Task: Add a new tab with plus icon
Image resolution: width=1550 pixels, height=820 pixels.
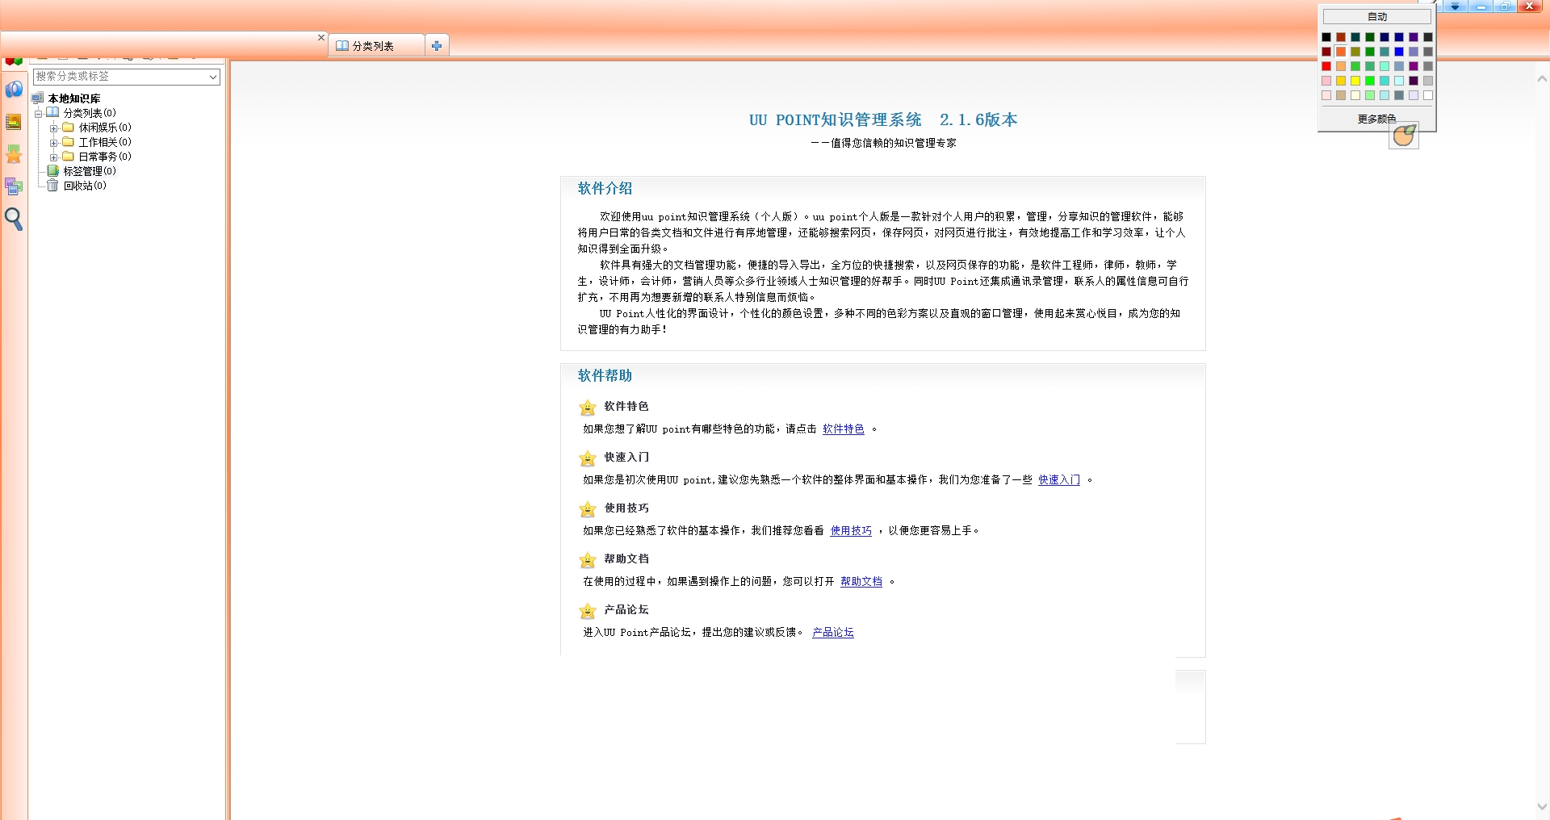Action: pyautogui.click(x=437, y=46)
